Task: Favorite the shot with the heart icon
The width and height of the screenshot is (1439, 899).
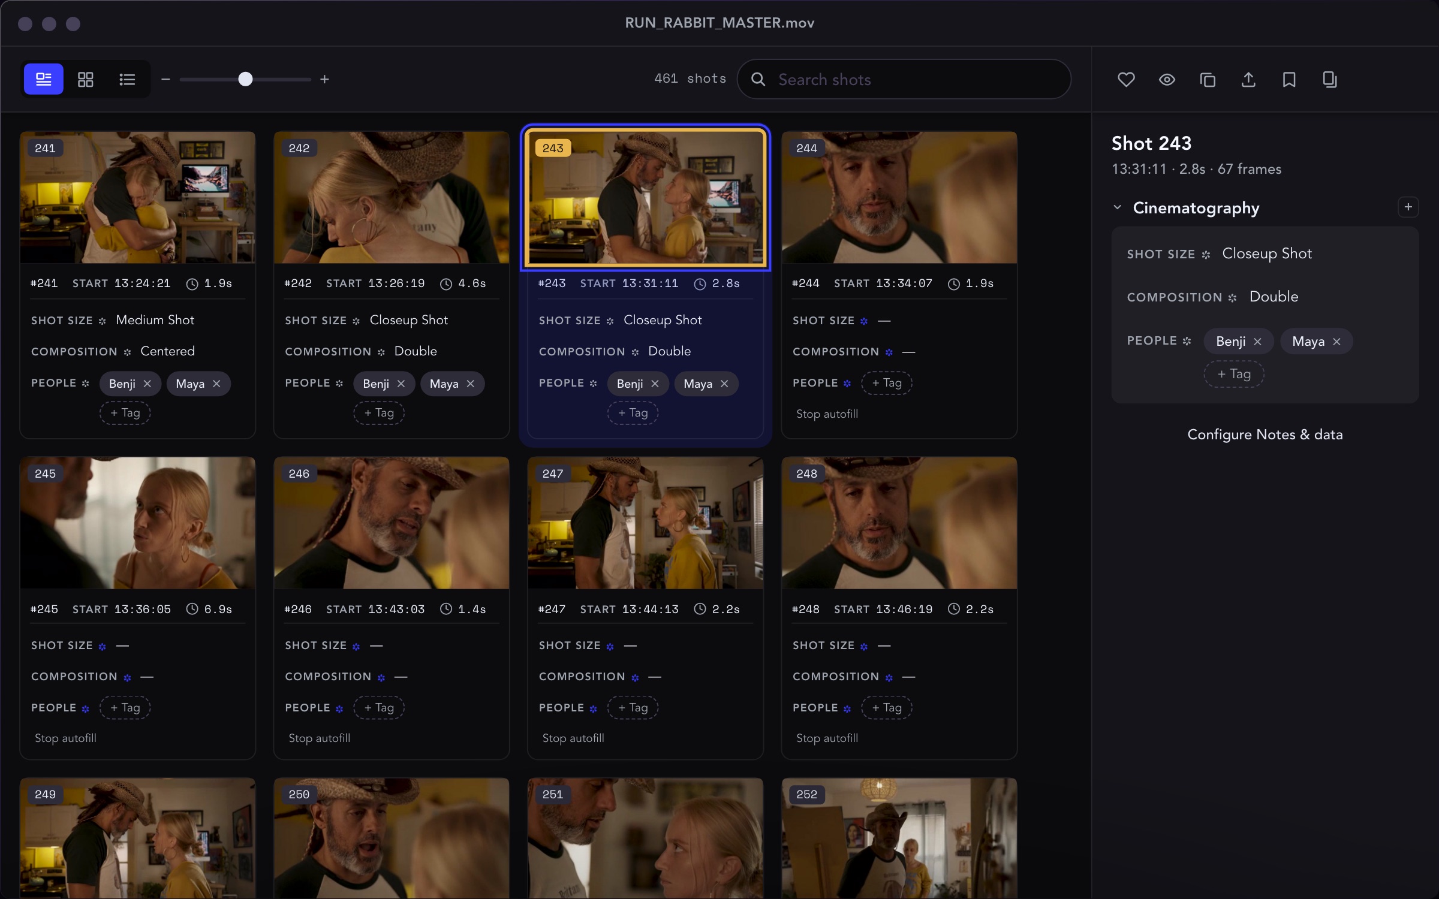Action: pyautogui.click(x=1126, y=79)
